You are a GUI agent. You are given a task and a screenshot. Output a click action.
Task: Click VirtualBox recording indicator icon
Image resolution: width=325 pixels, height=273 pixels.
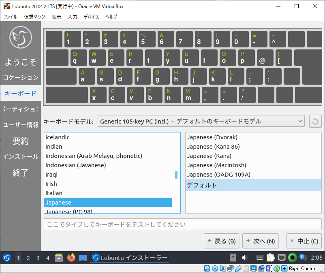[x=261, y=269]
